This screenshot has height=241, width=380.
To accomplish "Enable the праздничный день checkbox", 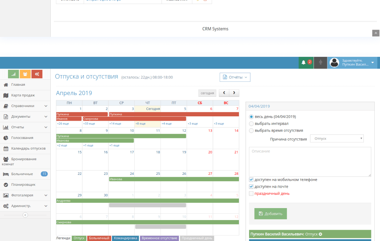I will [x=251, y=193].
